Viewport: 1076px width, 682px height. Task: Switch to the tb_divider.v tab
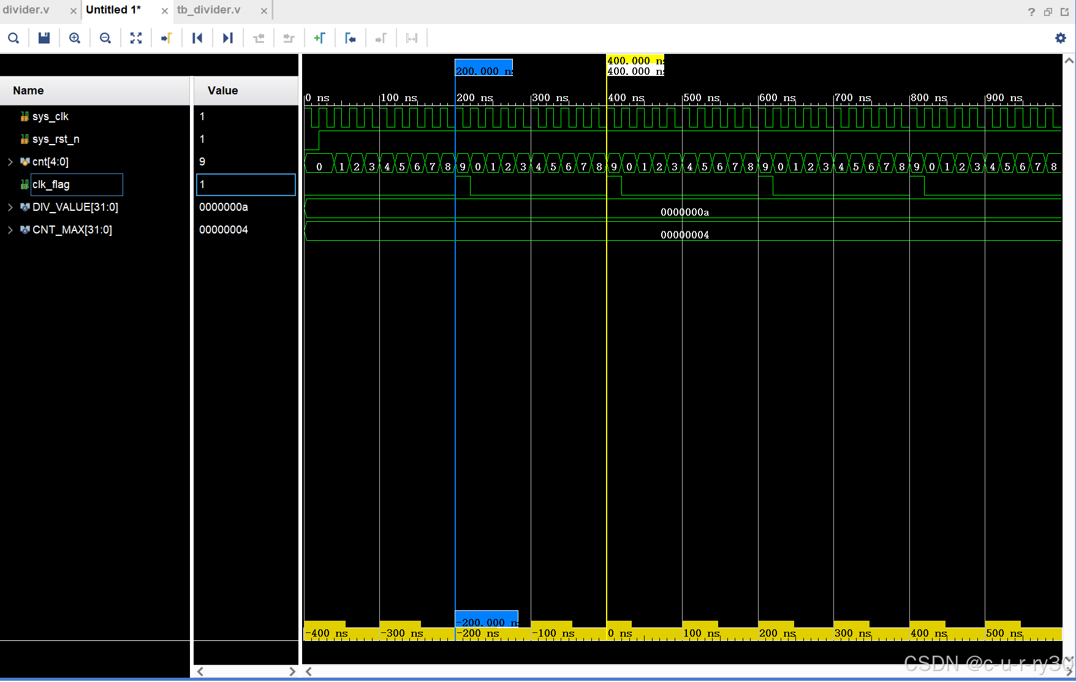coord(209,10)
